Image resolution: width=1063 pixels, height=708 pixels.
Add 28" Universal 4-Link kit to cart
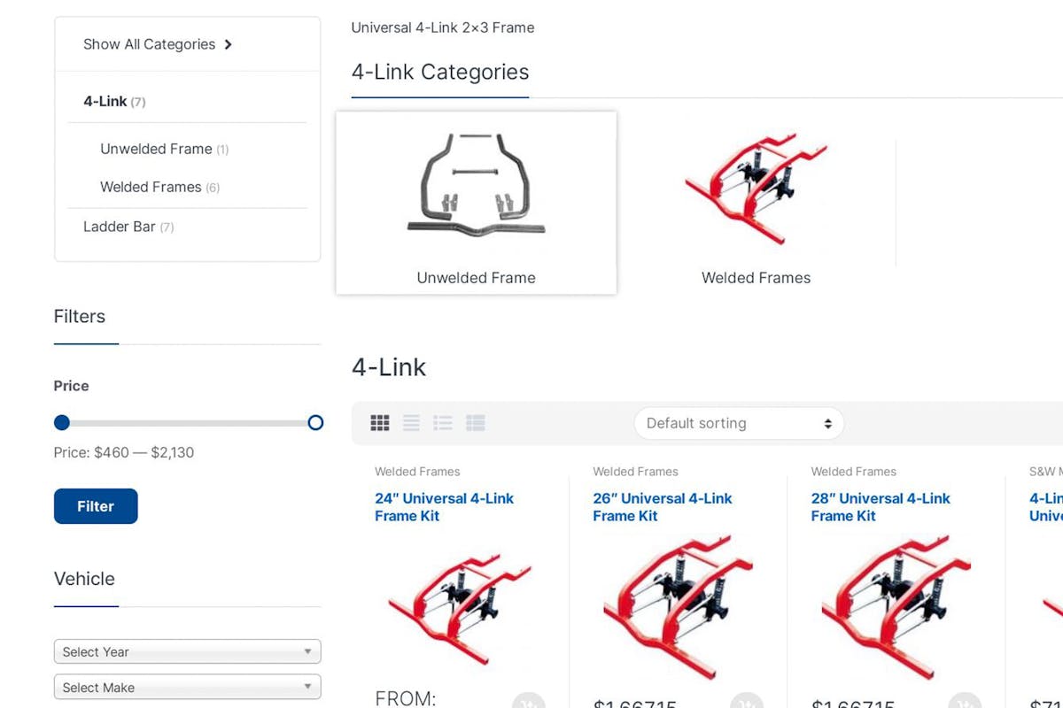click(965, 704)
